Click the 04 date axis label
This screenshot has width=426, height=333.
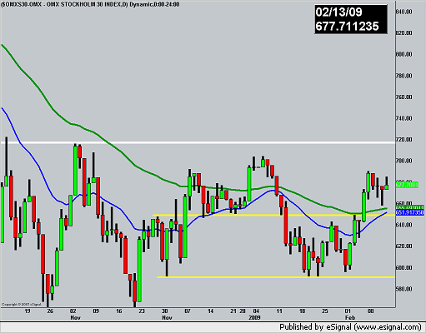coord(256,311)
